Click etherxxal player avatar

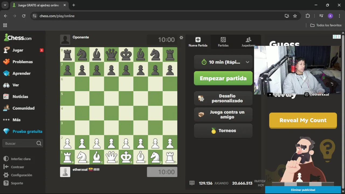65,172
